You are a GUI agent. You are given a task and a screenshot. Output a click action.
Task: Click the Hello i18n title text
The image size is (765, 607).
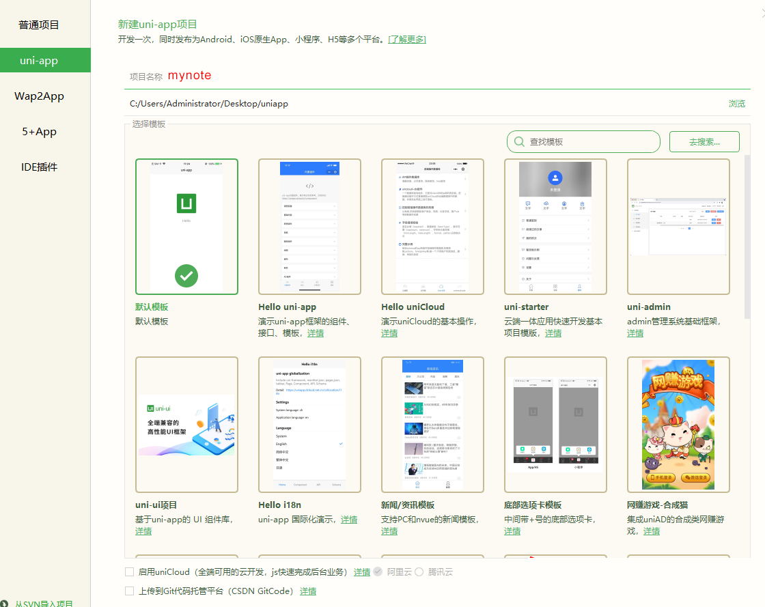(279, 505)
